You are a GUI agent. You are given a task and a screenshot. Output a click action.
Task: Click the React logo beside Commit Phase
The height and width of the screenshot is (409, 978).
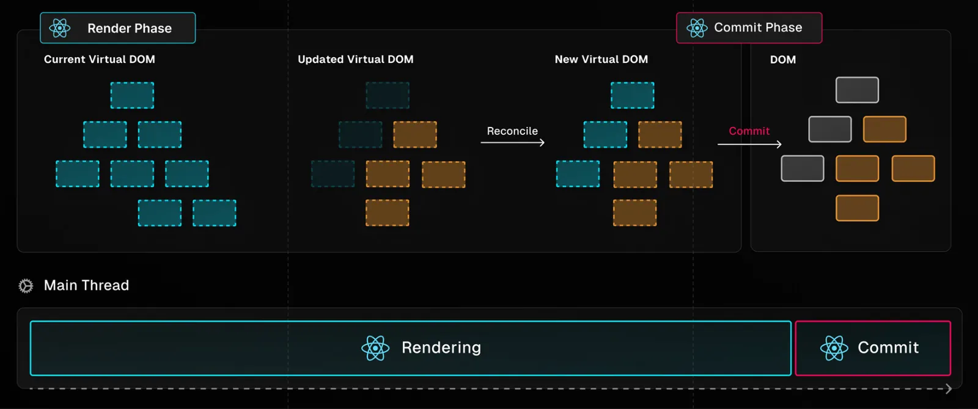pos(697,27)
